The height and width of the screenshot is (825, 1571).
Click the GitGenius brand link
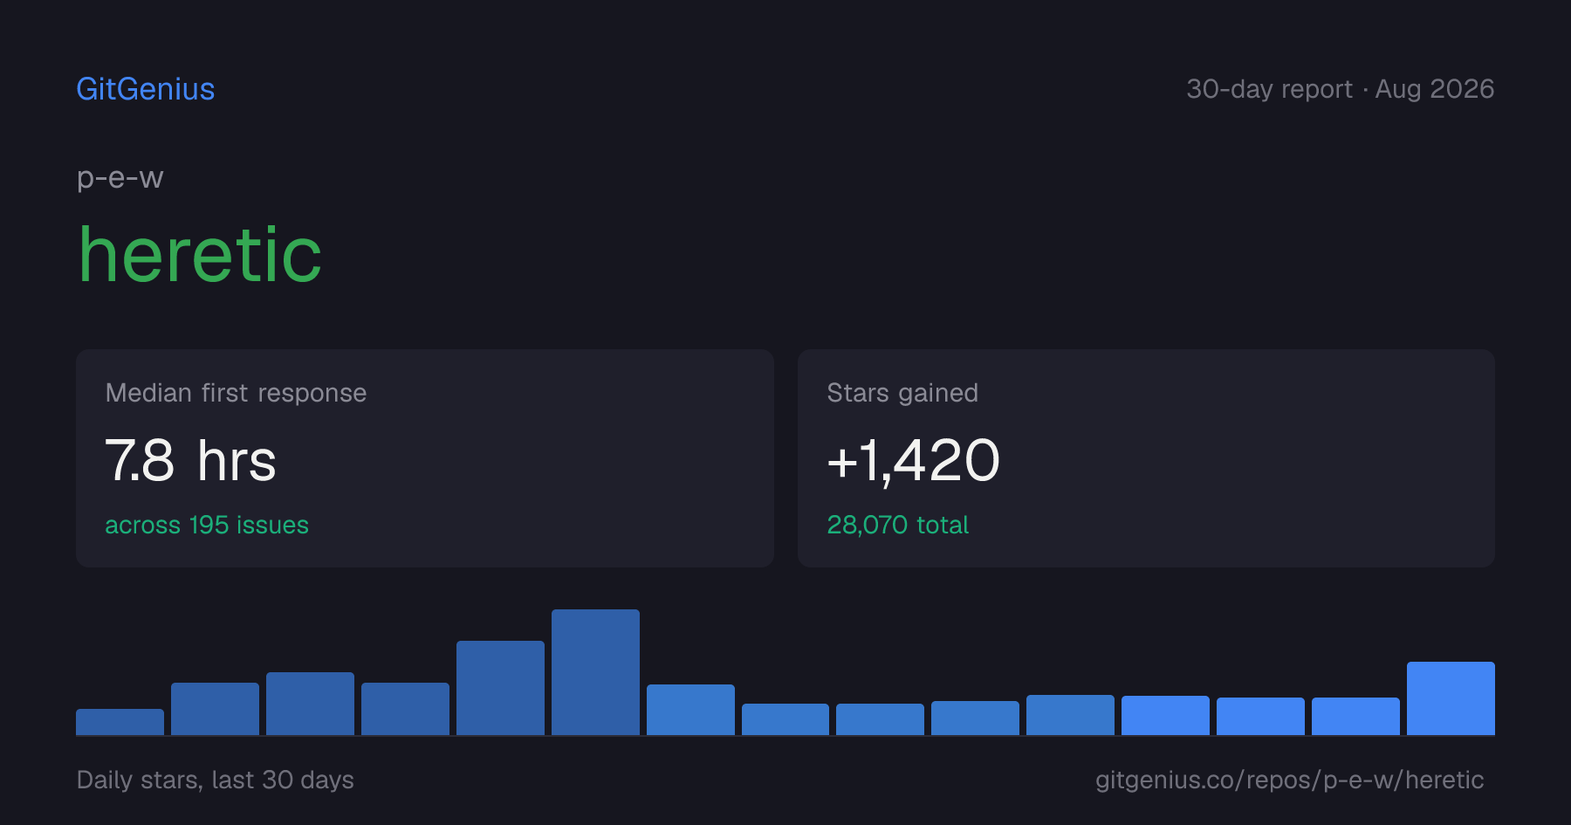[146, 89]
